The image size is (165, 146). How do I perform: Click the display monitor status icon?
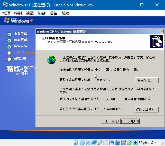pyautogui.click(x=112, y=143)
